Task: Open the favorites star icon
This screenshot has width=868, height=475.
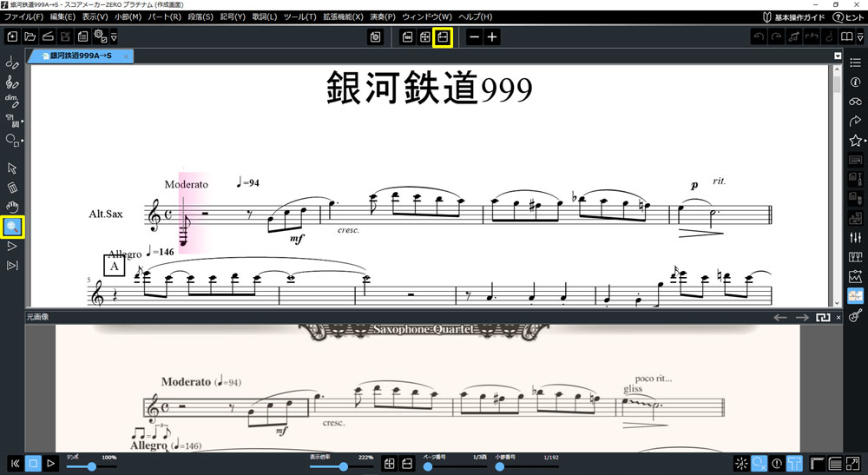Action: [855, 140]
